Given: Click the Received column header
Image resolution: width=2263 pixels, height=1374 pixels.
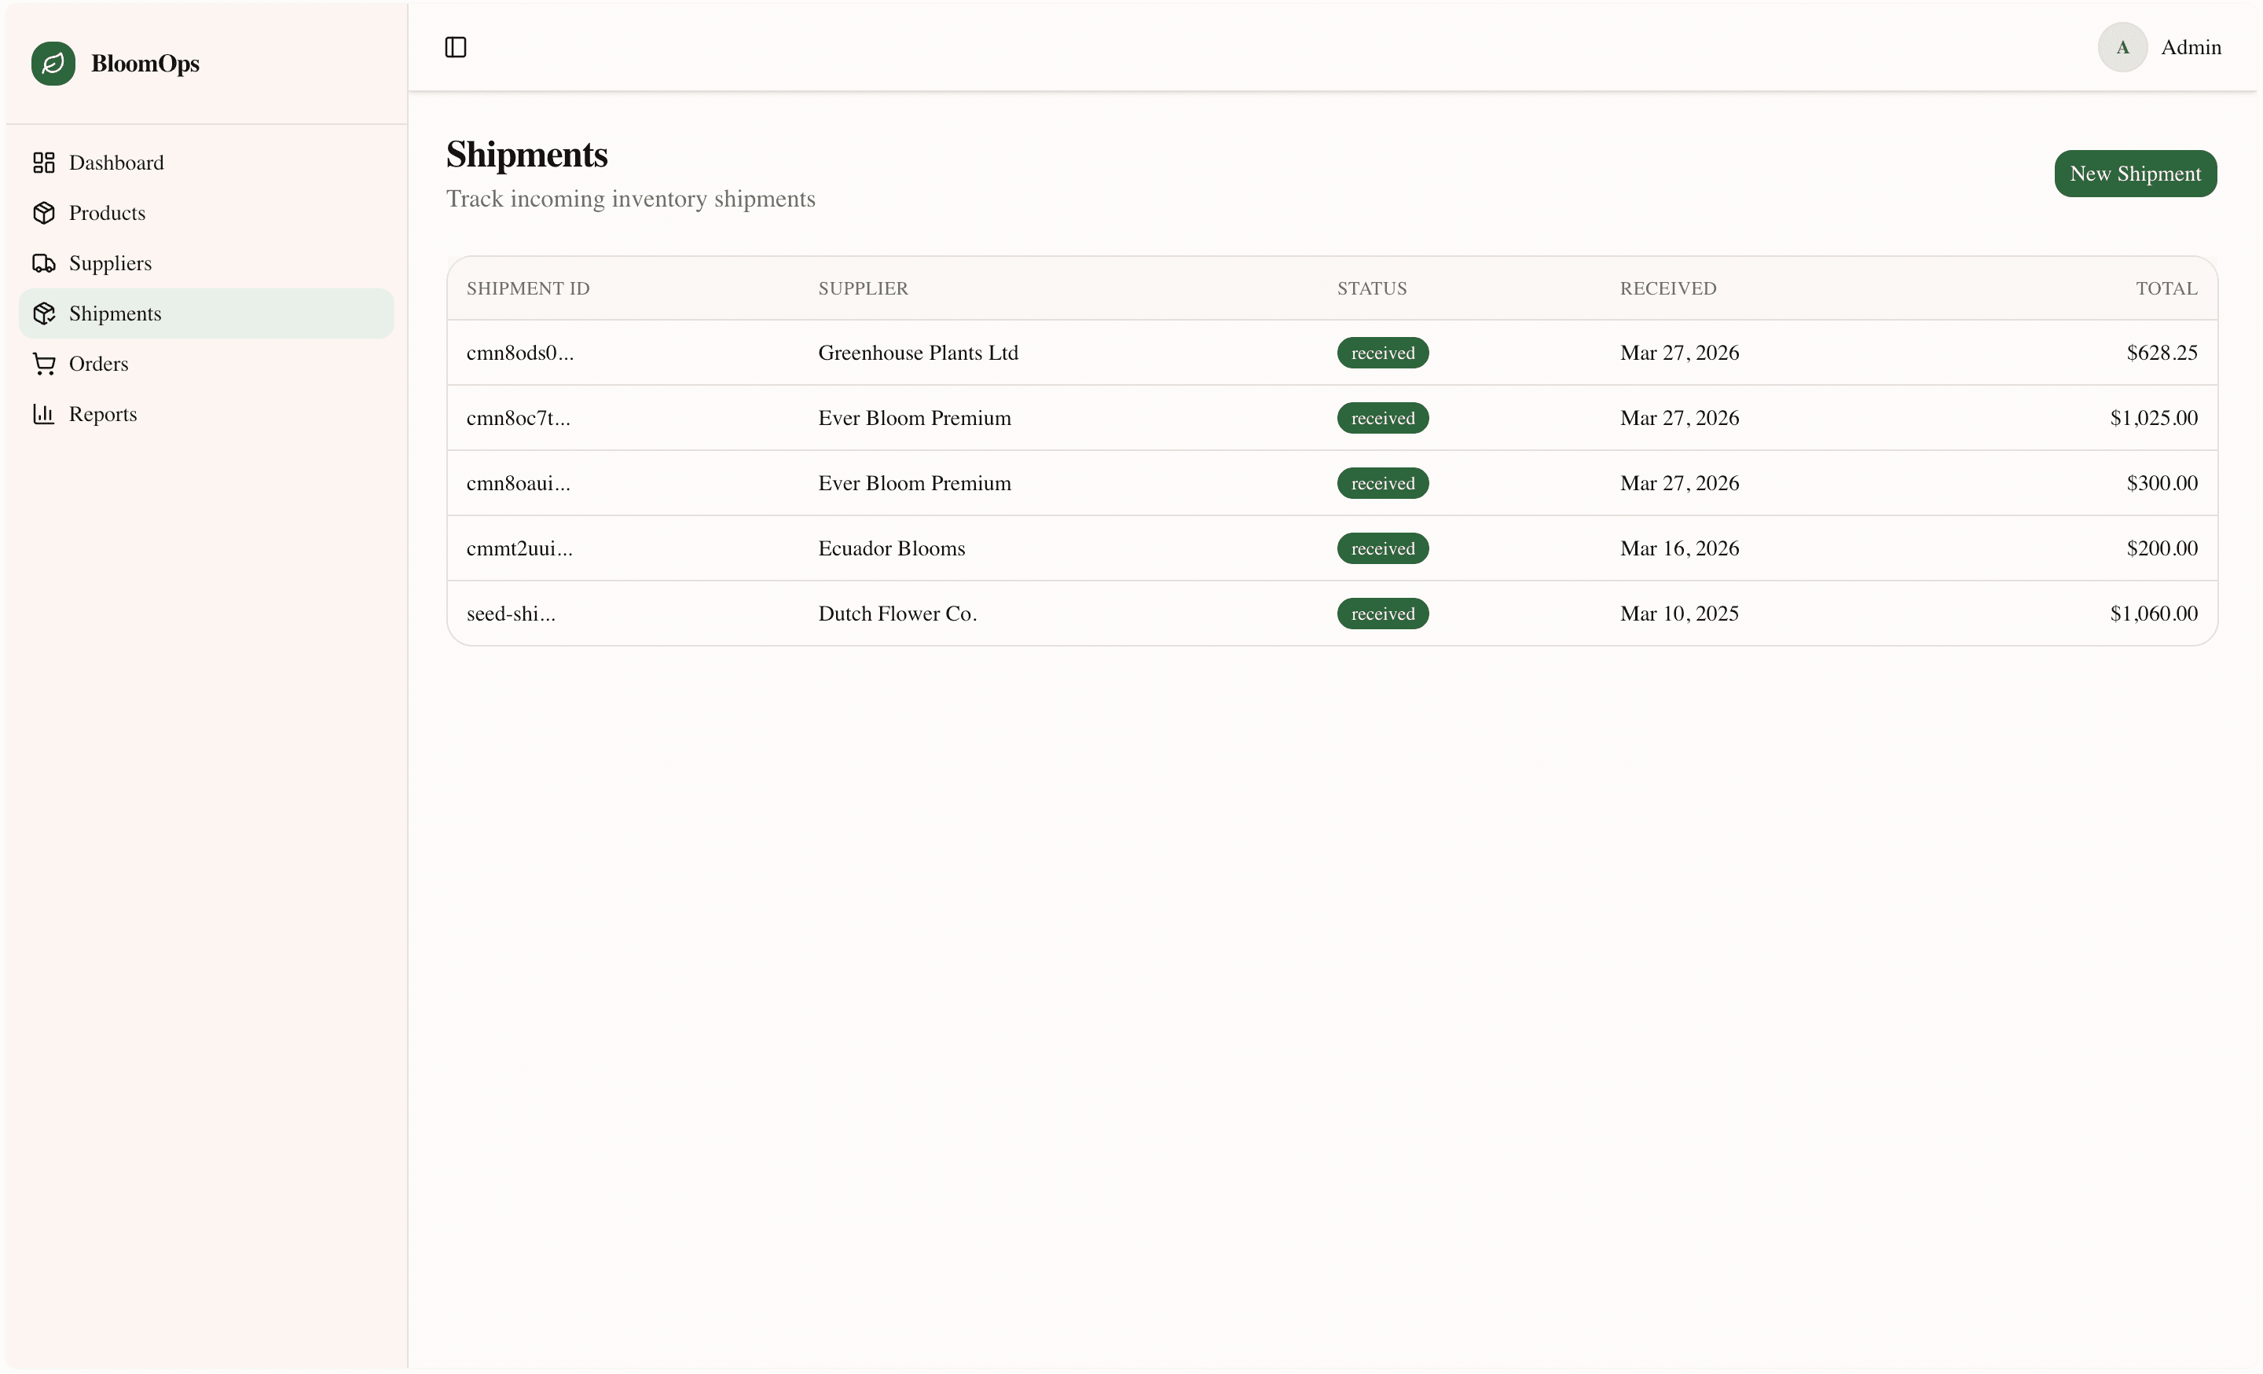Looking at the screenshot, I should coord(1667,288).
